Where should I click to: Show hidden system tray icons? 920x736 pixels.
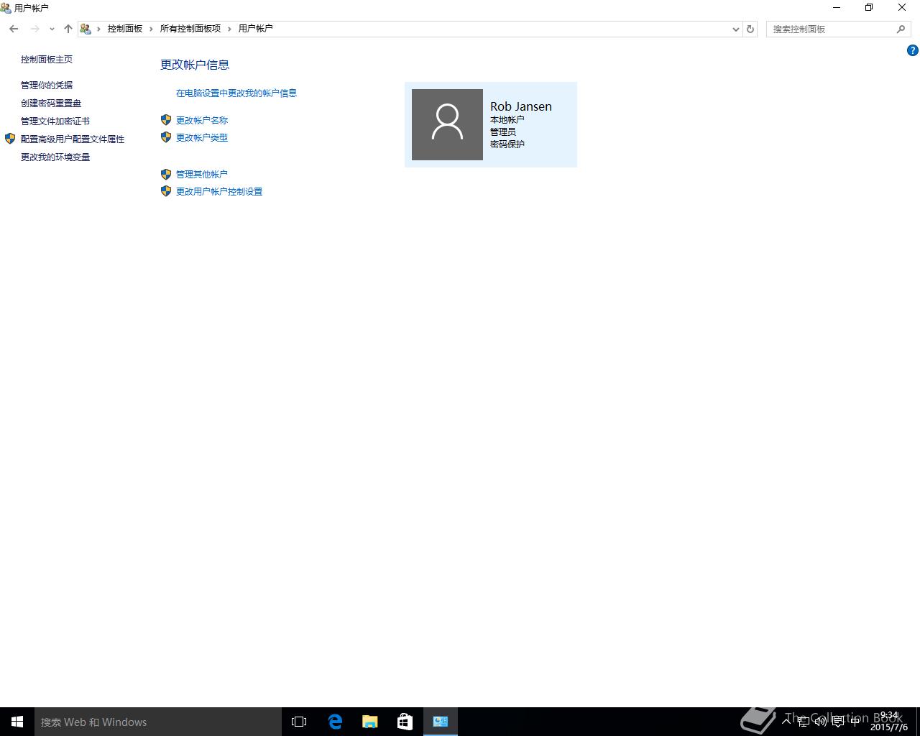[786, 722]
